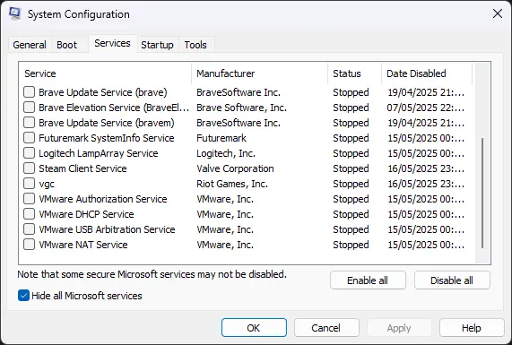Open the Tools tab
Viewport: 512px width, 345px height.
click(x=195, y=45)
